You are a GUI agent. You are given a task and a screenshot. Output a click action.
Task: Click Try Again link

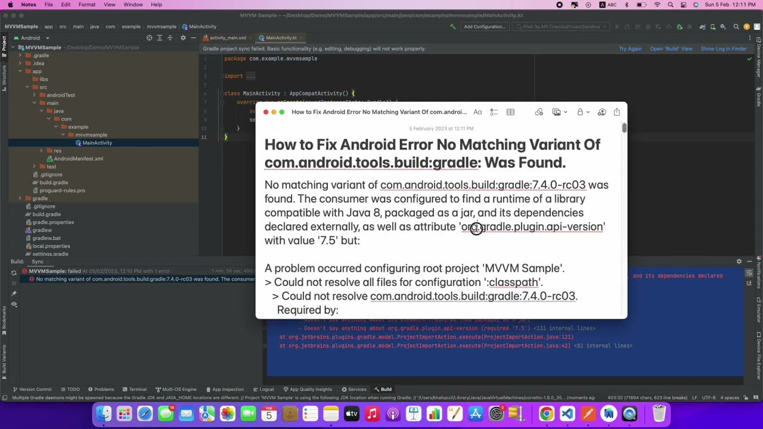point(630,49)
